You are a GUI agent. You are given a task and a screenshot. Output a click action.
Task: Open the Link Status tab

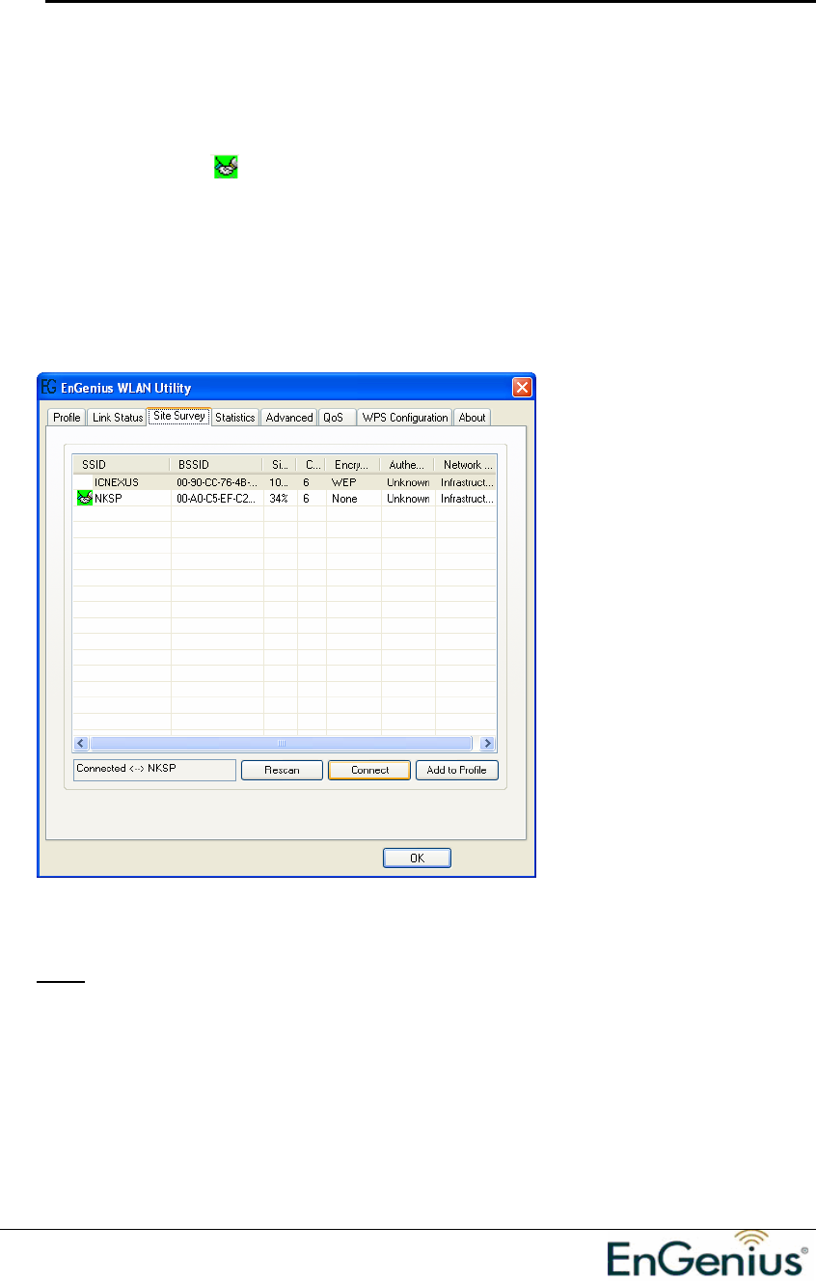point(118,418)
